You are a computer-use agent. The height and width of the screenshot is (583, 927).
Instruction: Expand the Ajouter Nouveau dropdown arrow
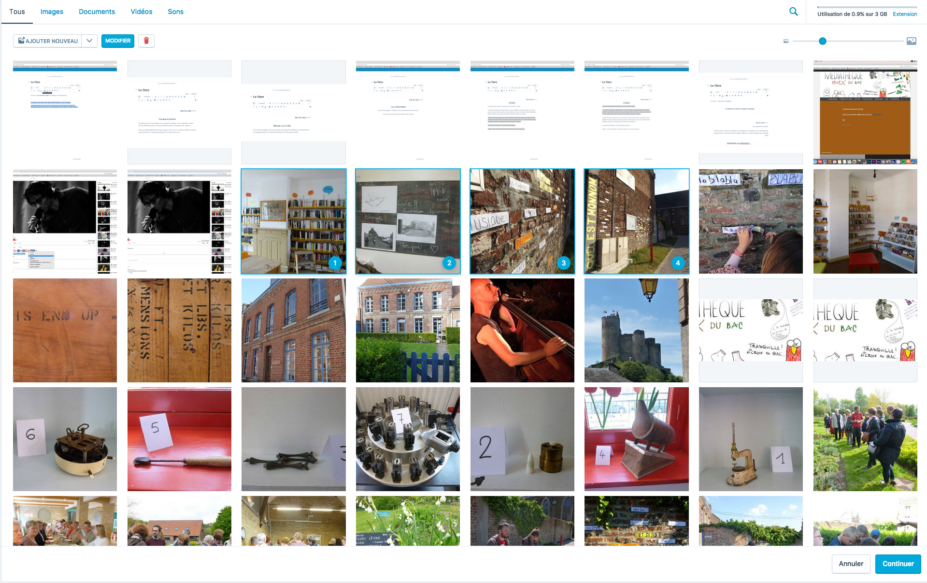(x=89, y=41)
